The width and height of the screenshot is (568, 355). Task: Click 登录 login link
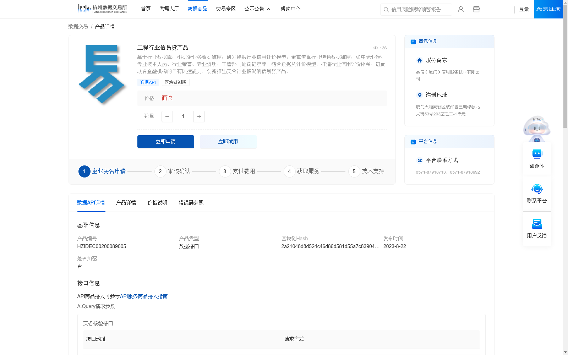pos(524,9)
